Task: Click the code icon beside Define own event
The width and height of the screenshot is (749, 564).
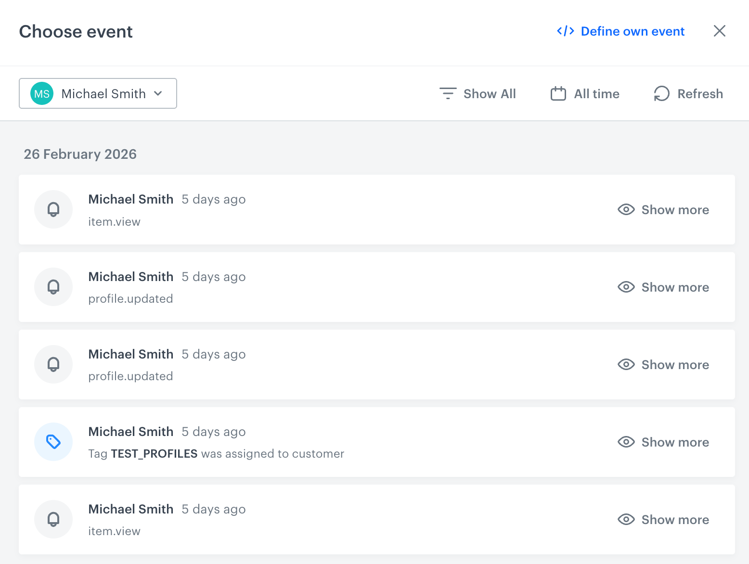Action: (x=566, y=31)
